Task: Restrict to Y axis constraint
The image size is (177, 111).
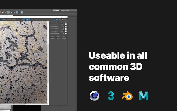Action: pos(14,12)
